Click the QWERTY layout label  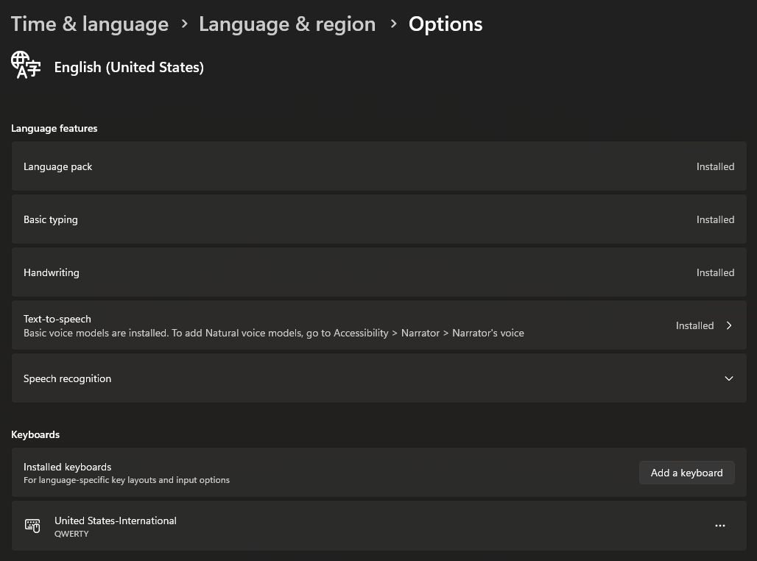(71, 534)
